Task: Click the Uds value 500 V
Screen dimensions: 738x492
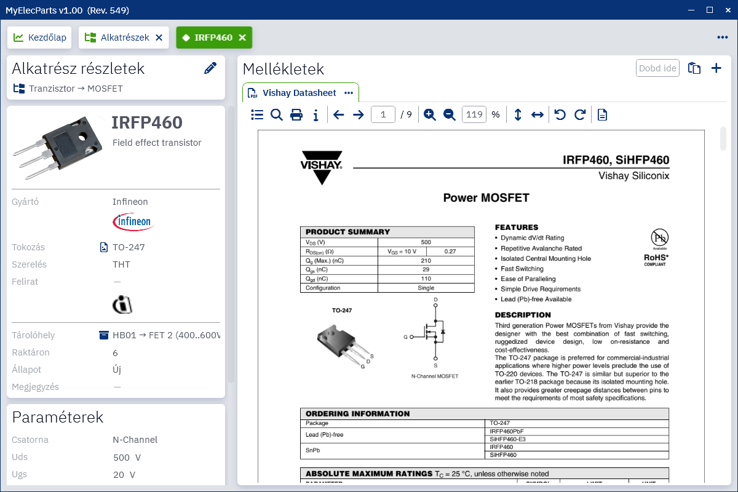Action: click(x=127, y=458)
